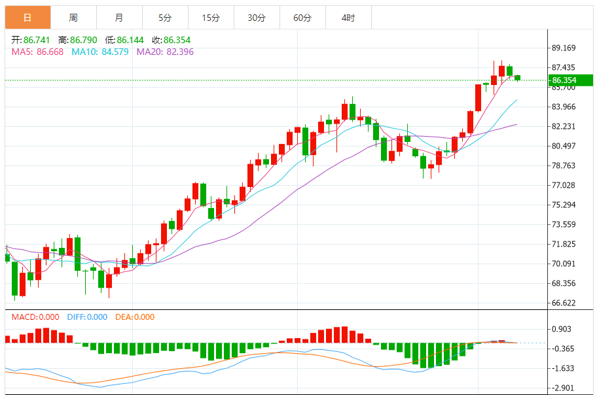
Task: Click the 87.435 price axis label
Action: point(564,67)
